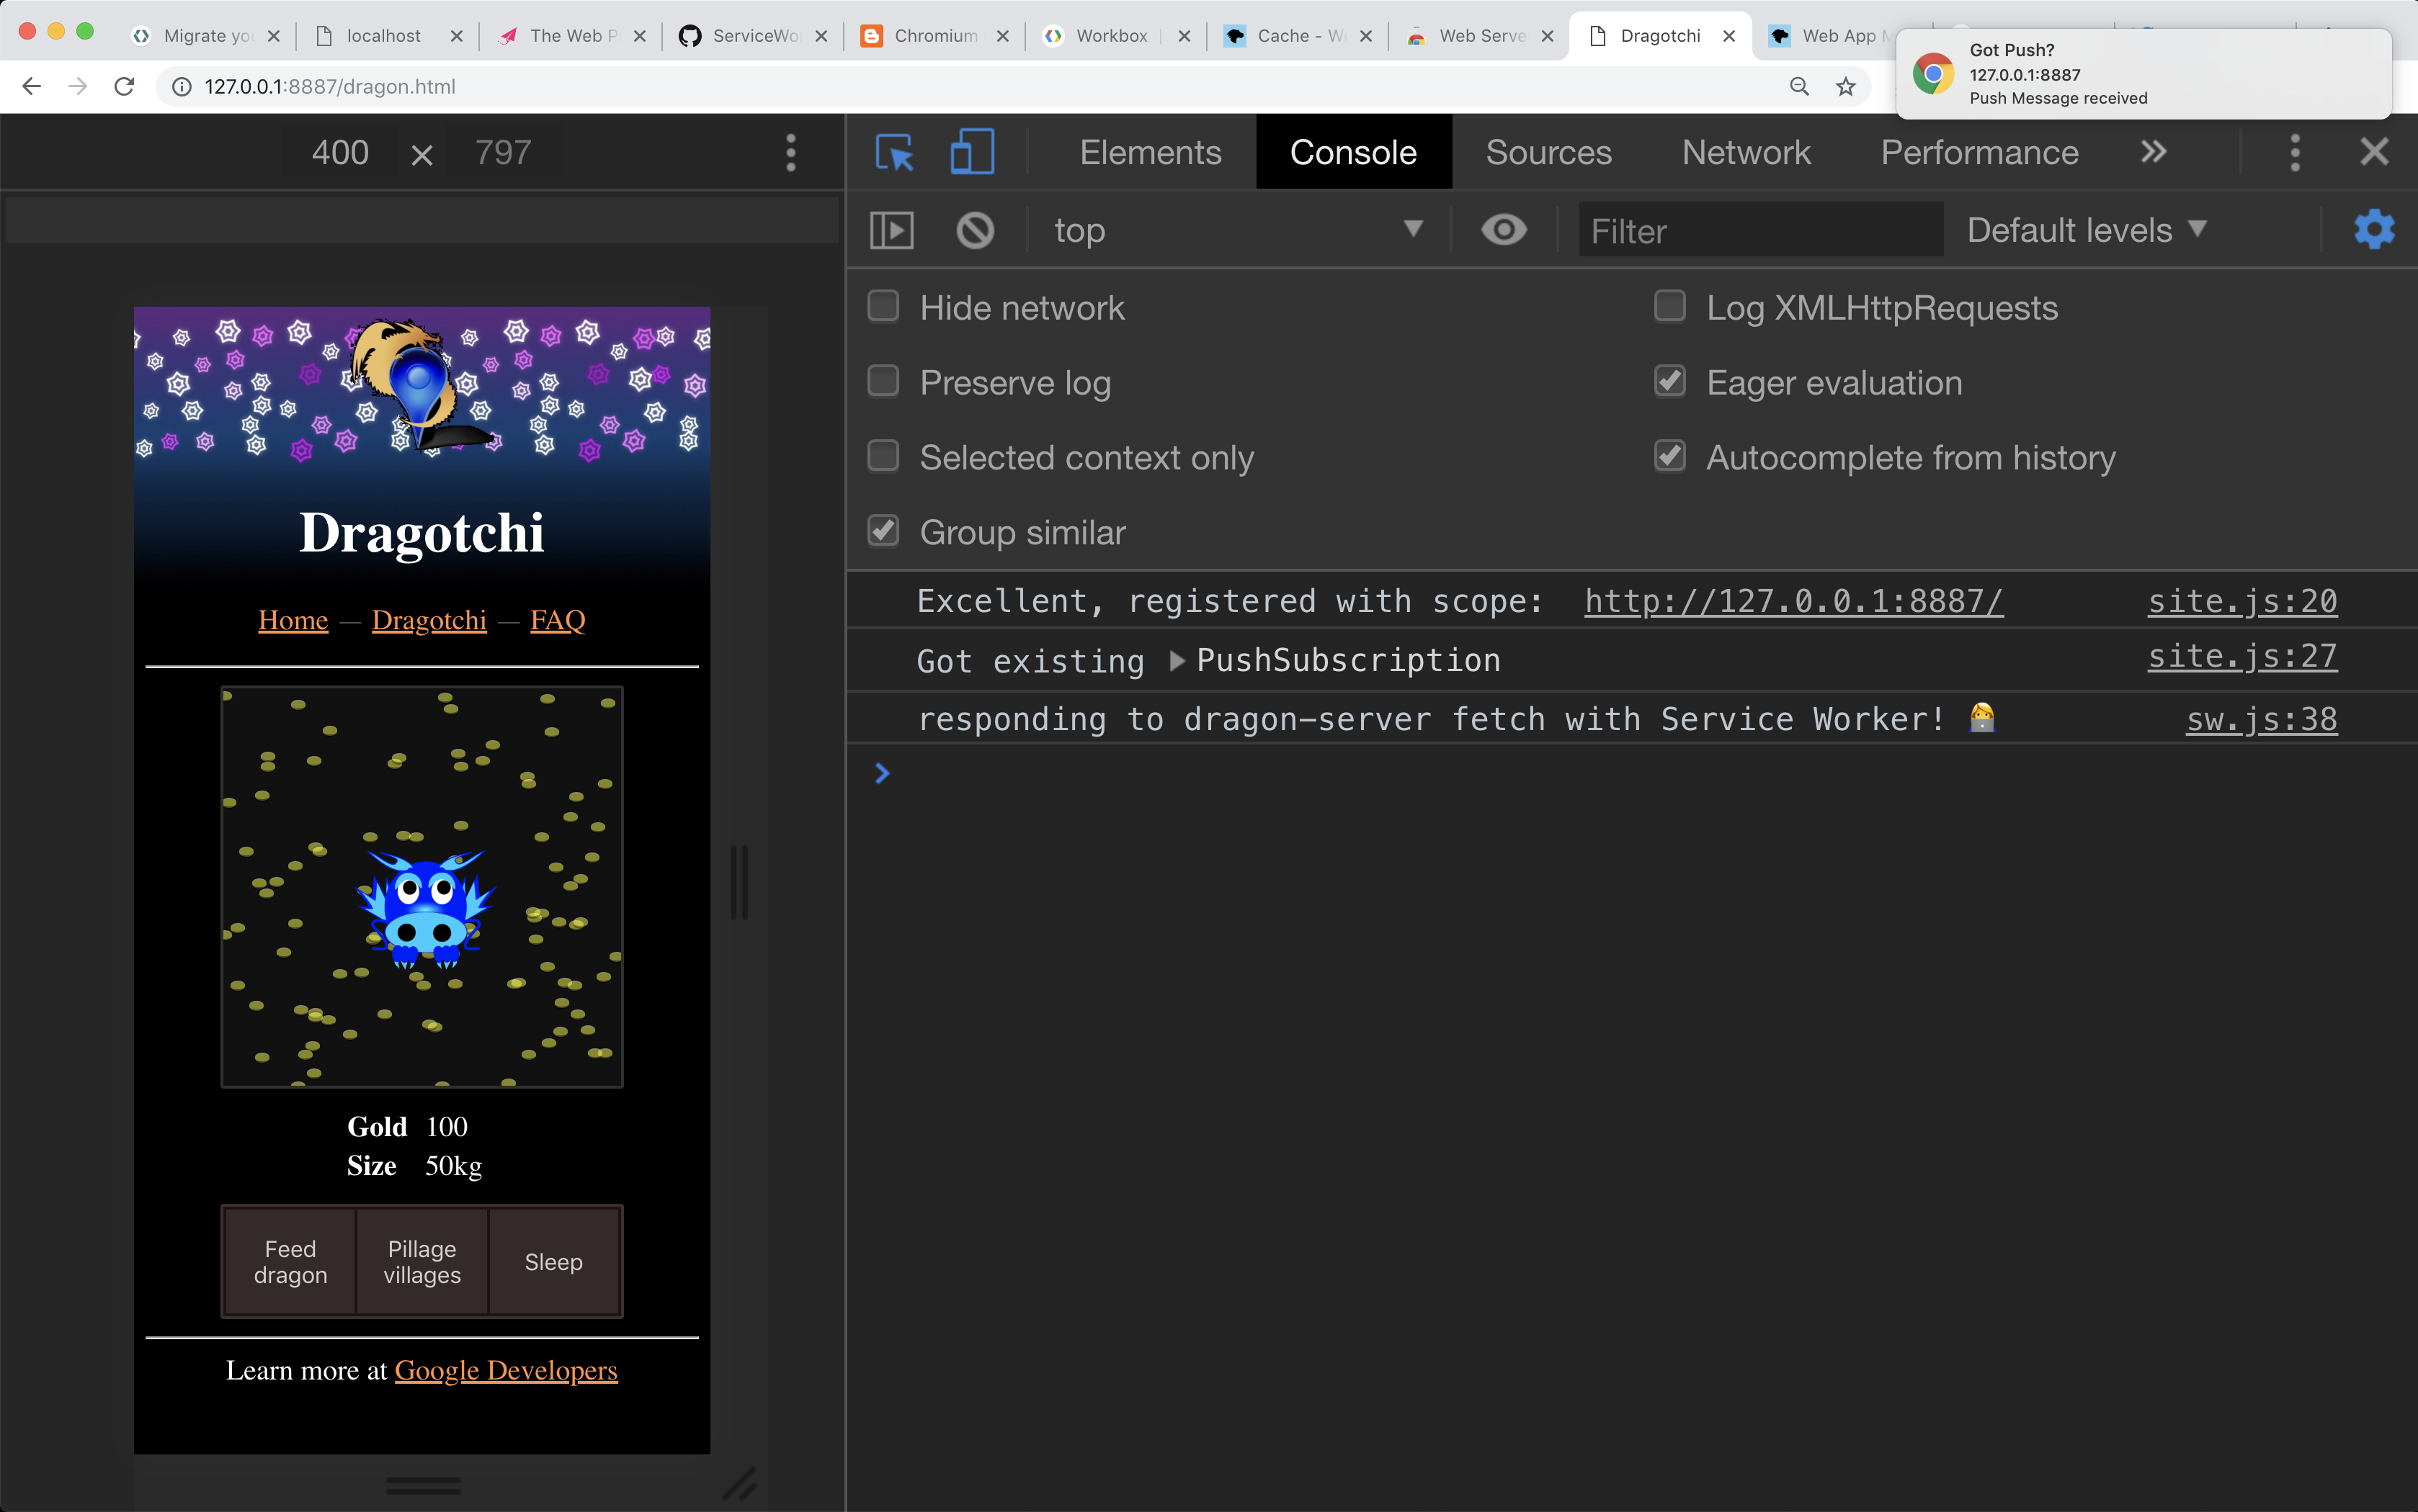Click the Elements panel tab
The width and height of the screenshot is (2418, 1512).
(1151, 151)
